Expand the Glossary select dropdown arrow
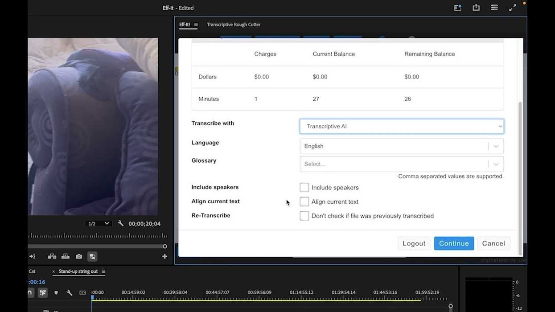The height and width of the screenshot is (312, 555). (x=496, y=164)
